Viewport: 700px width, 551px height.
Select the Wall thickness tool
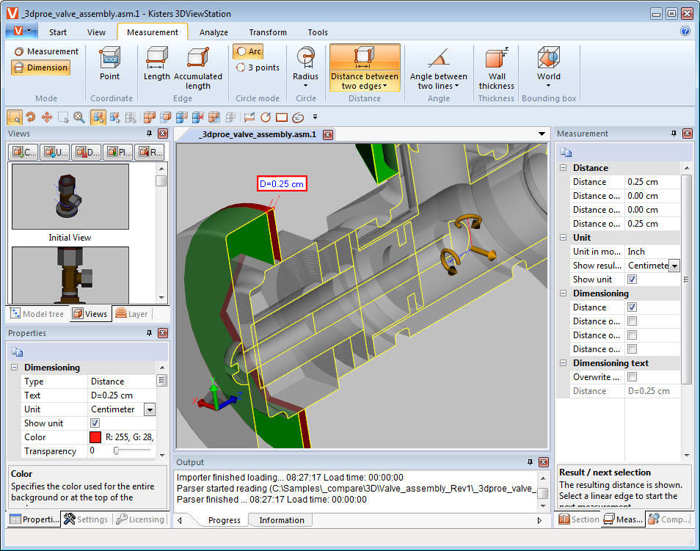[497, 68]
